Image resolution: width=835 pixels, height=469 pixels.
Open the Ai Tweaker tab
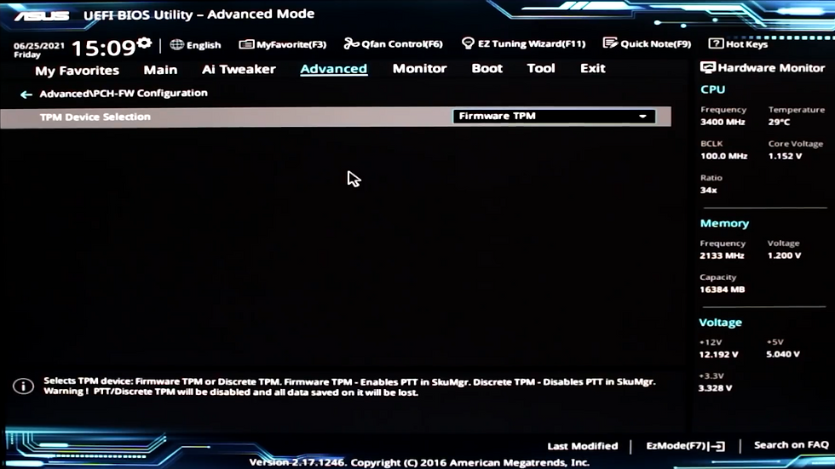pyautogui.click(x=239, y=69)
